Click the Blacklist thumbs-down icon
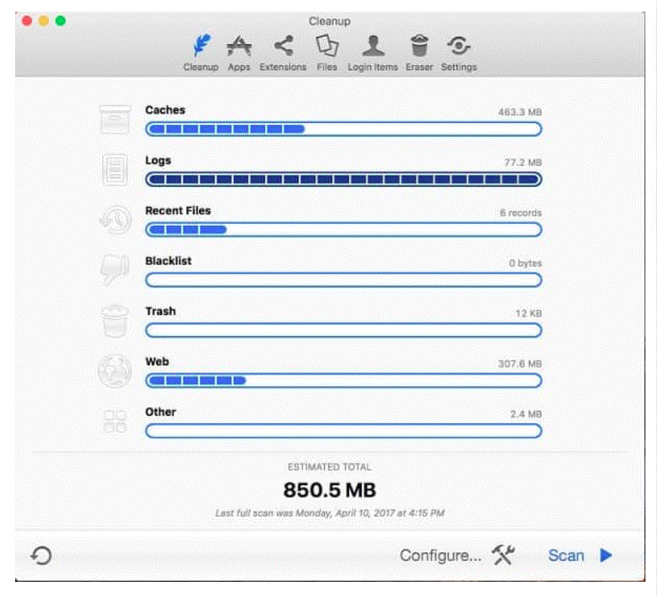Screen dimensions: 657x597 coord(115,270)
